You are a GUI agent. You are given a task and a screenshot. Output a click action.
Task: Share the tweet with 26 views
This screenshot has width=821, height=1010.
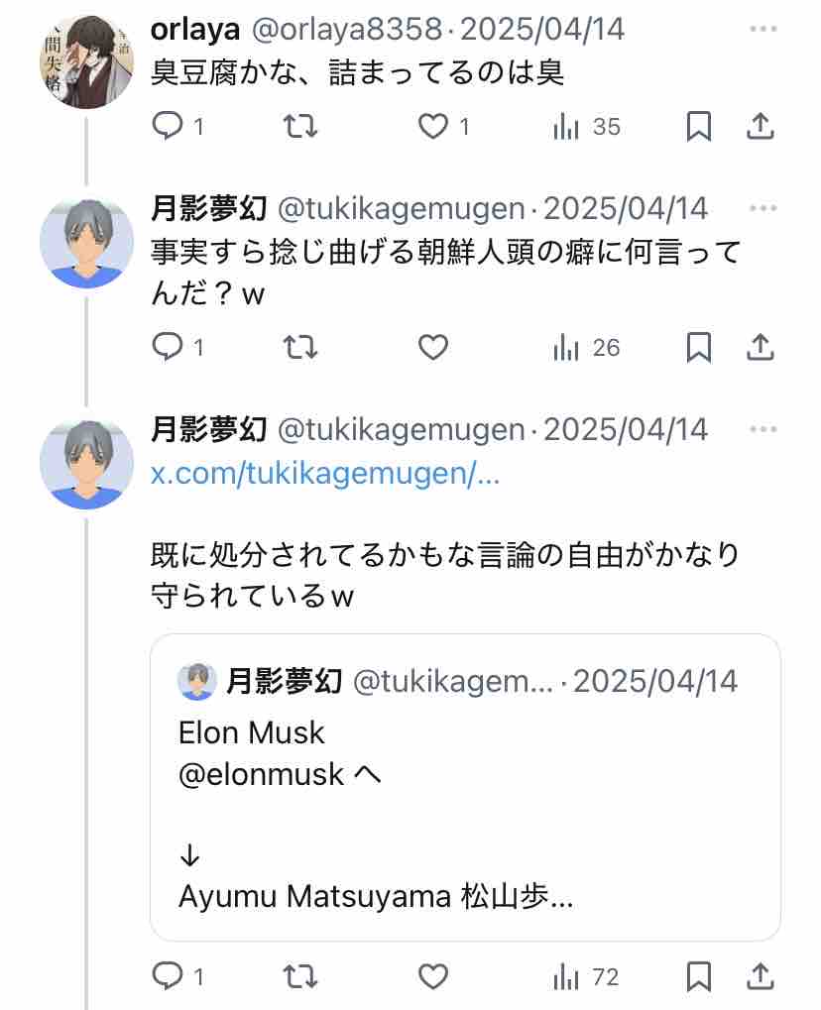click(x=761, y=348)
